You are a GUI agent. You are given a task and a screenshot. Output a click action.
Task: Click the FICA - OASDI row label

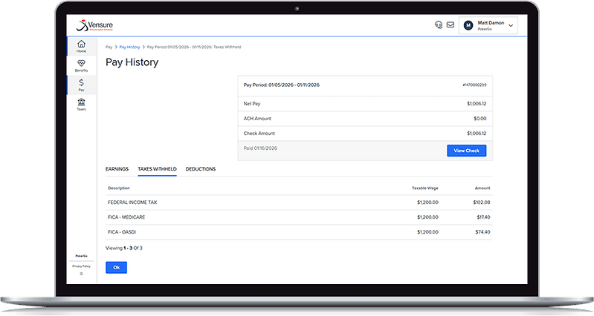pyautogui.click(x=122, y=232)
